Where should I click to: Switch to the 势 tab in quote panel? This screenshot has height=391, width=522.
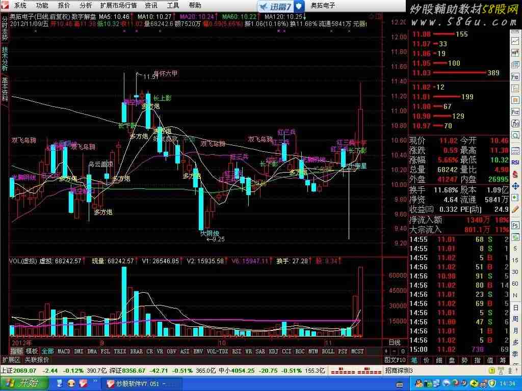point(465,360)
